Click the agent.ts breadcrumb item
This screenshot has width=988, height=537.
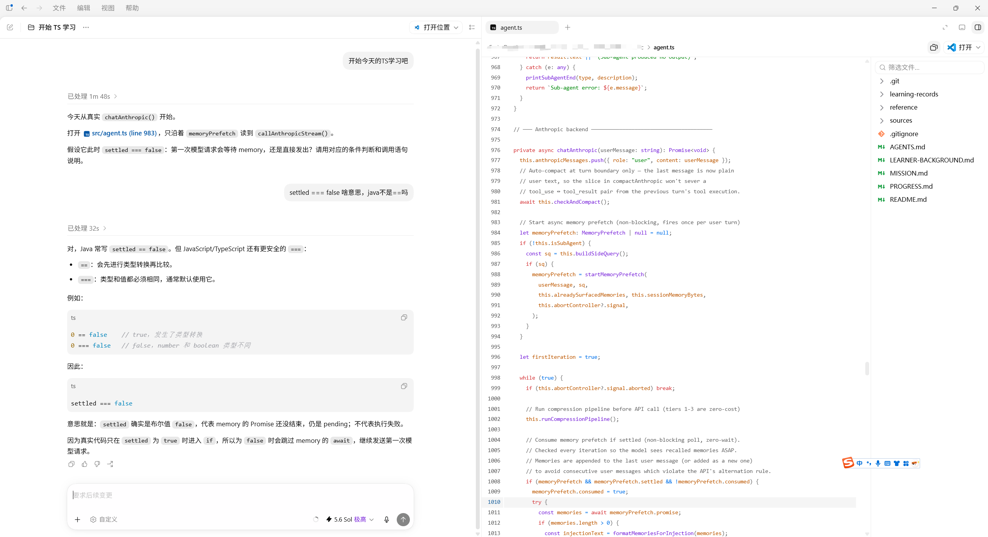[664, 47]
